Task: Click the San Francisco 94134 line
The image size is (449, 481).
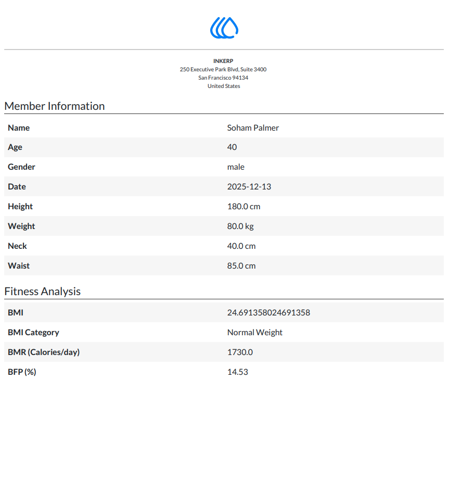Action: [223, 78]
